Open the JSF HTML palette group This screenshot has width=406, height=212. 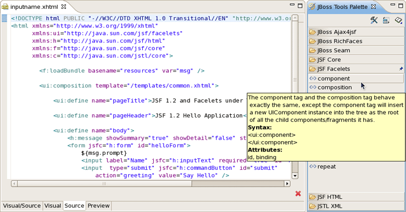[x=356, y=197]
